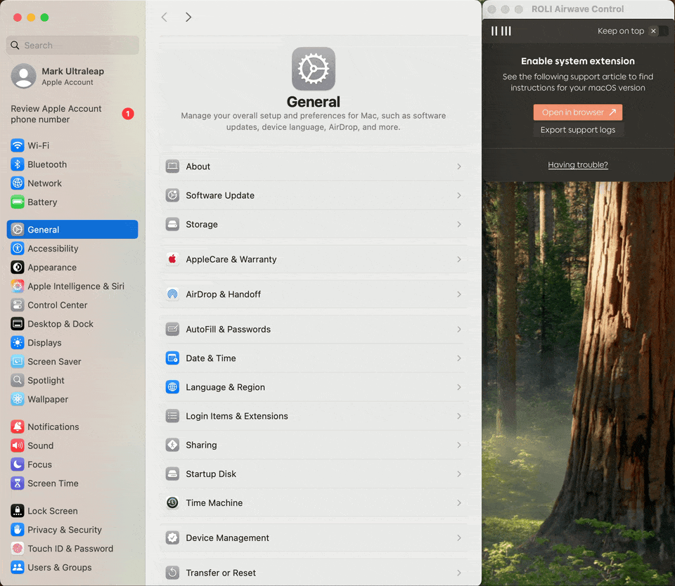The height and width of the screenshot is (586, 675).
Task: Click the Wallpaper flower icon
Action: click(x=17, y=399)
